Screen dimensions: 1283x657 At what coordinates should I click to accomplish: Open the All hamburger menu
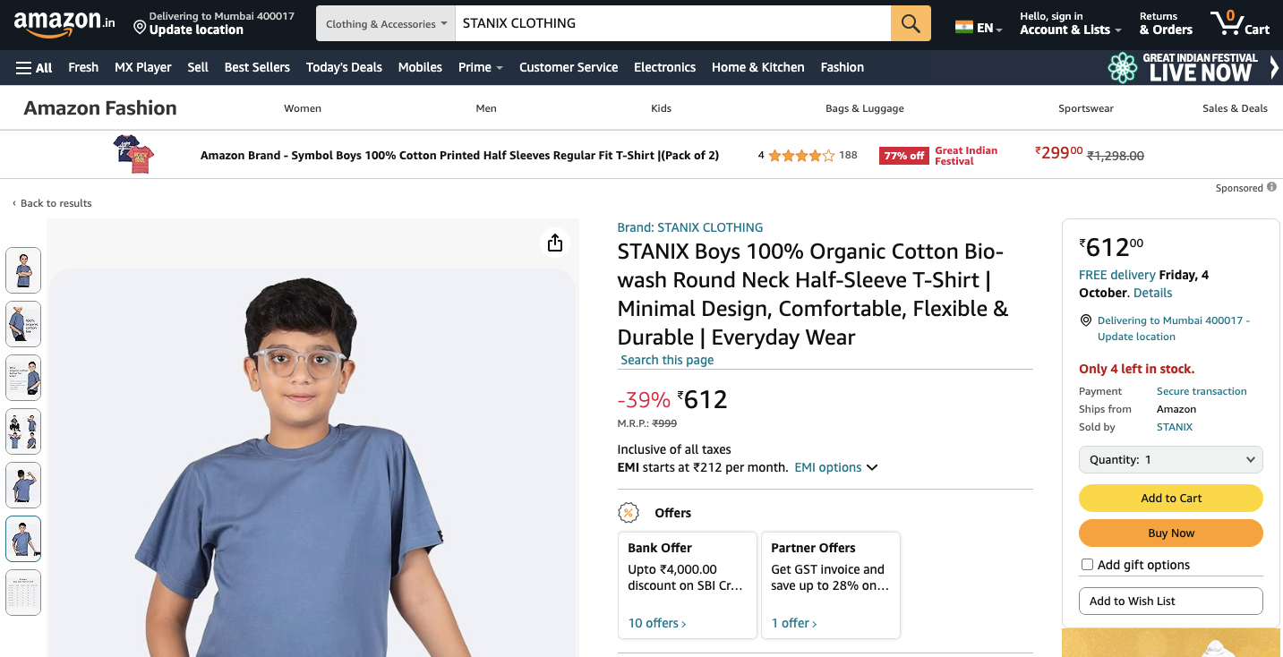click(x=34, y=67)
